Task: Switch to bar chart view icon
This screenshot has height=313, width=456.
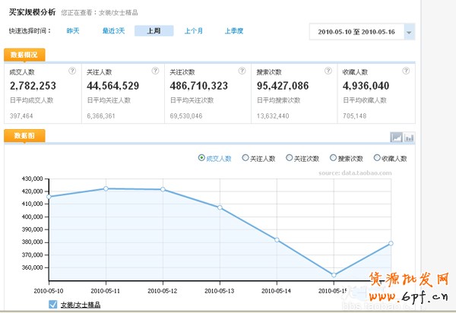Action: point(409,138)
